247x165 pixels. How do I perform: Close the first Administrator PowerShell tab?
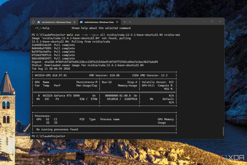tap(75, 22)
